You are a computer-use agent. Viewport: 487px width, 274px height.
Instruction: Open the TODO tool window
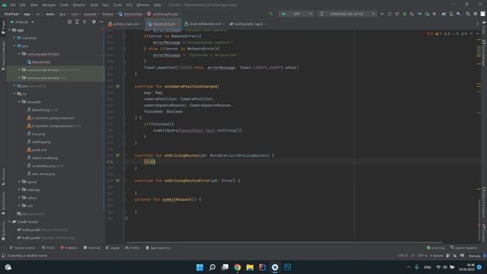[48, 248]
